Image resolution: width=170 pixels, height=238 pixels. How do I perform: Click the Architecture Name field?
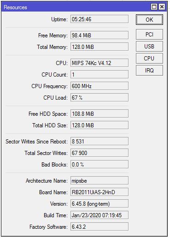[x=100, y=180]
